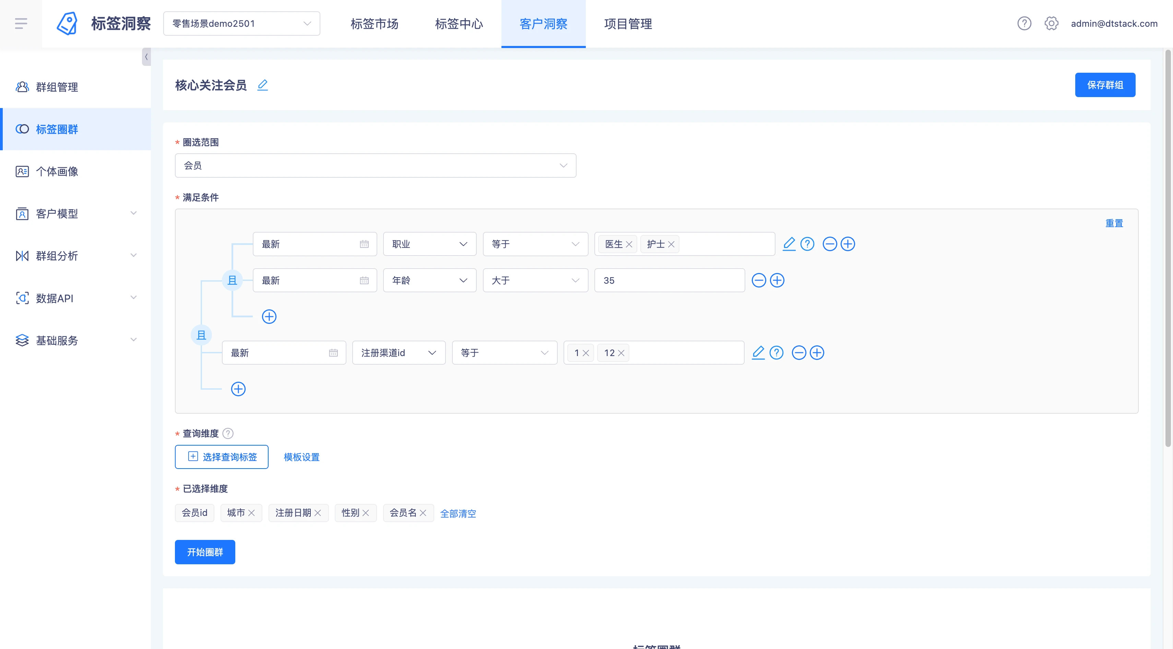Remove the 性别 dimension
The width and height of the screenshot is (1173, 649).
366,513
